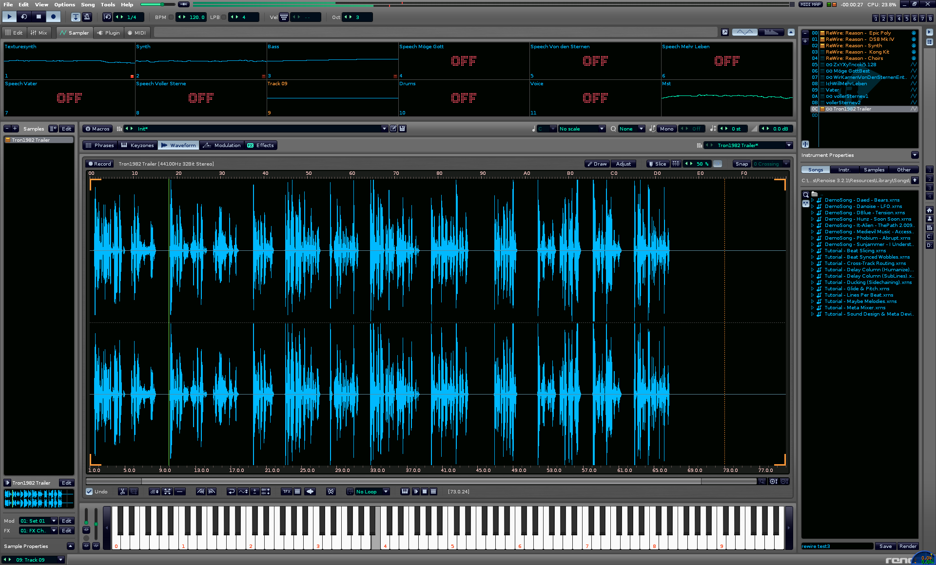Screen dimensions: 936x565
Task: Switch to the Mix tab
Action: pyautogui.click(x=39, y=33)
